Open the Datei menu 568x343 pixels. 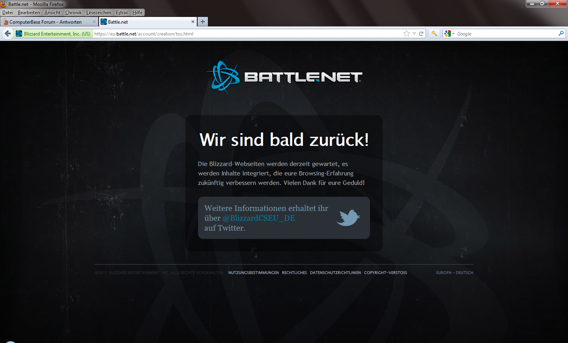pyautogui.click(x=7, y=13)
